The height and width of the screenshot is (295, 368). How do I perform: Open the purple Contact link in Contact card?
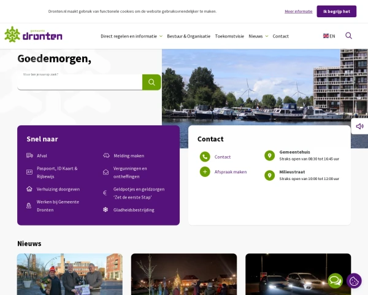[x=223, y=157]
